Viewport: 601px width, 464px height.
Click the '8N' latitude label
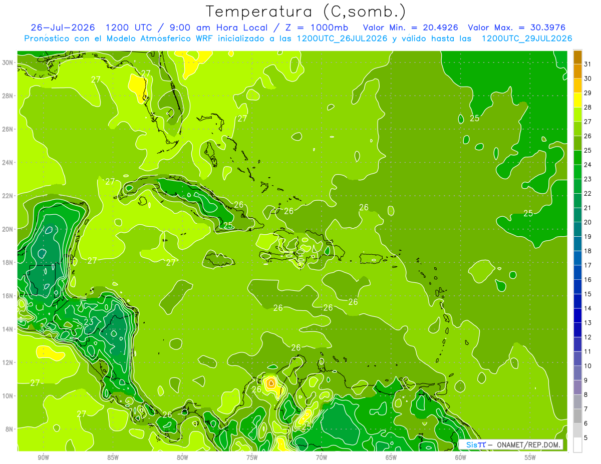coord(10,429)
